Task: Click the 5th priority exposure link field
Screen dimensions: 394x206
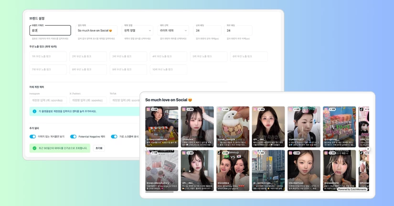Action: click(x=209, y=56)
